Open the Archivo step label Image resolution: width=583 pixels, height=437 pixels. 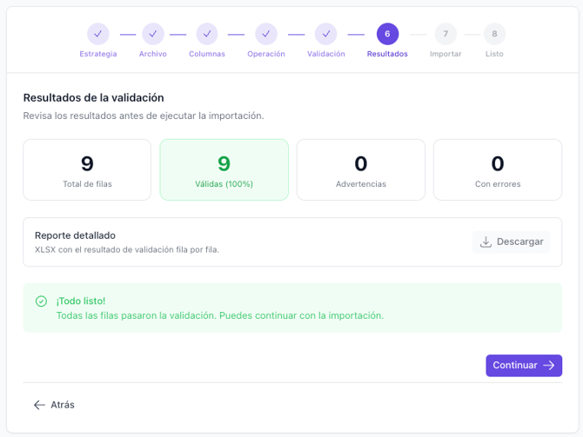point(153,54)
